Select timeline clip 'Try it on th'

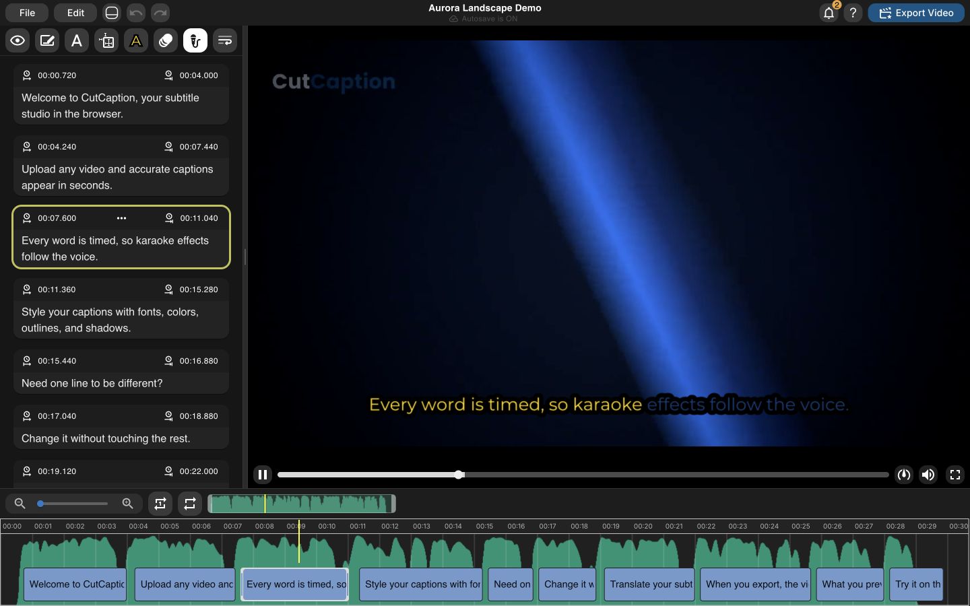[x=916, y=584]
